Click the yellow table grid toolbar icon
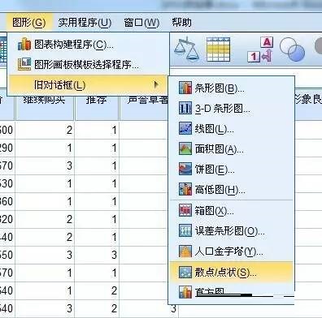The width and height of the screenshot is (322, 318). (218, 49)
